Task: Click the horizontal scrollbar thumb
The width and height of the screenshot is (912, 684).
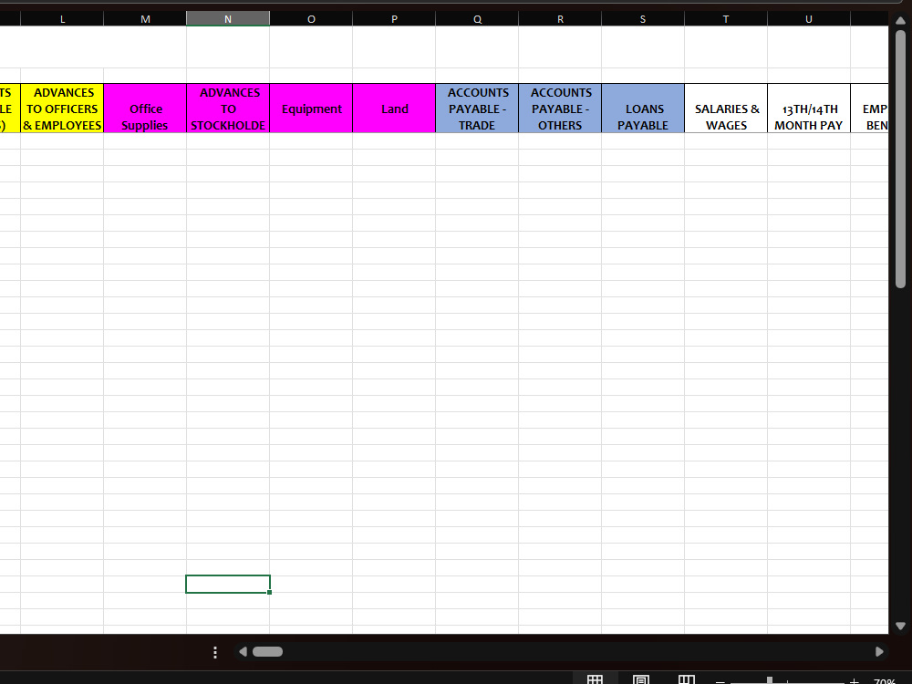Action: pyautogui.click(x=267, y=651)
